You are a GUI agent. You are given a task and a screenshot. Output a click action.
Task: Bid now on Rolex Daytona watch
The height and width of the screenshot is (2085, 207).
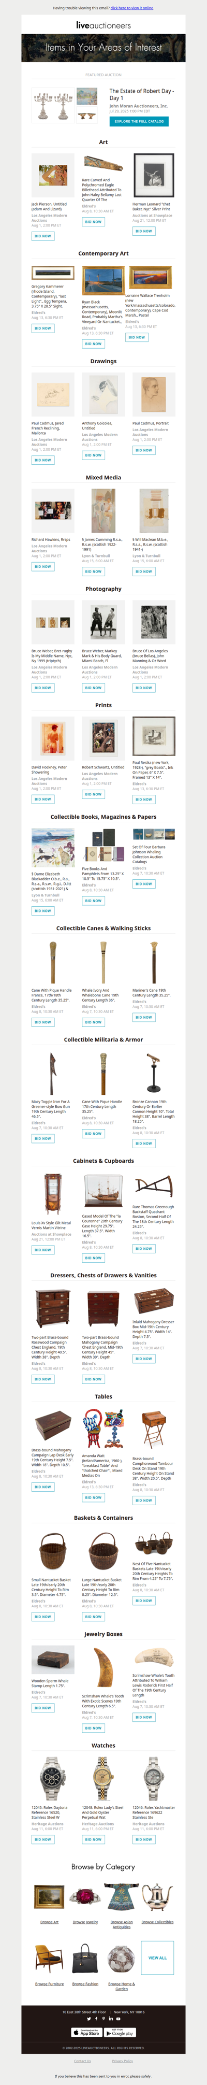click(x=43, y=1840)
